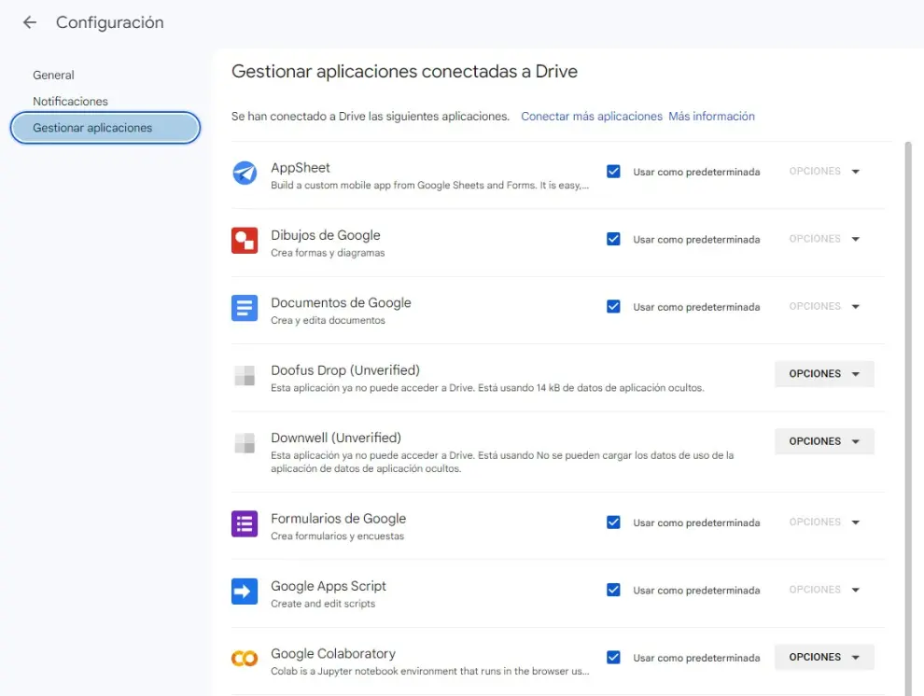Disable default use for Google Apps Script
924x696 pixels.
point(613,590)
